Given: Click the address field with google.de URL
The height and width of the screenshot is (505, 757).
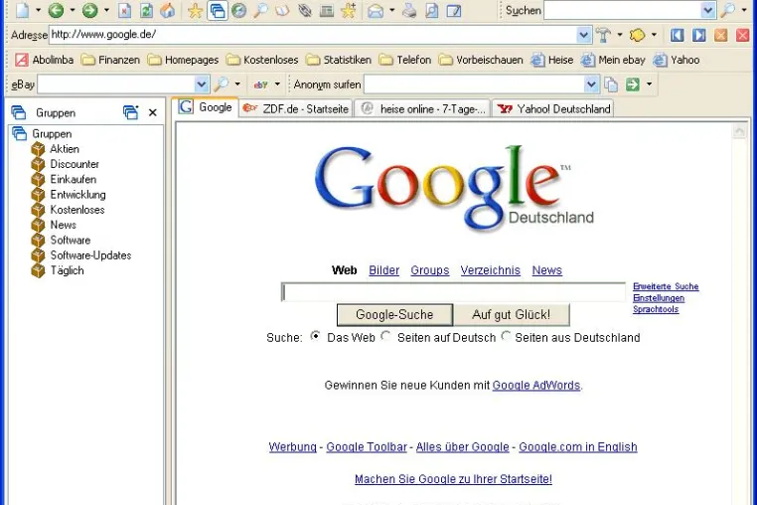Looking at the screenshot, I should pos(313,35).
